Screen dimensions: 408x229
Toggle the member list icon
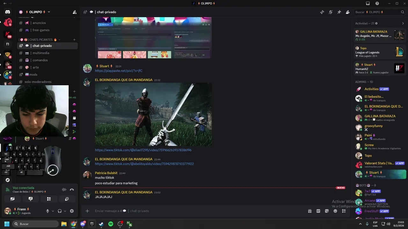(x=348, y=12)
